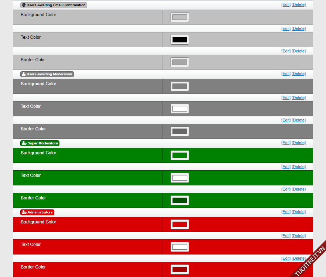Click the black Text Color swatch
The height and width of the screenshot is (277, 326).
180,40
